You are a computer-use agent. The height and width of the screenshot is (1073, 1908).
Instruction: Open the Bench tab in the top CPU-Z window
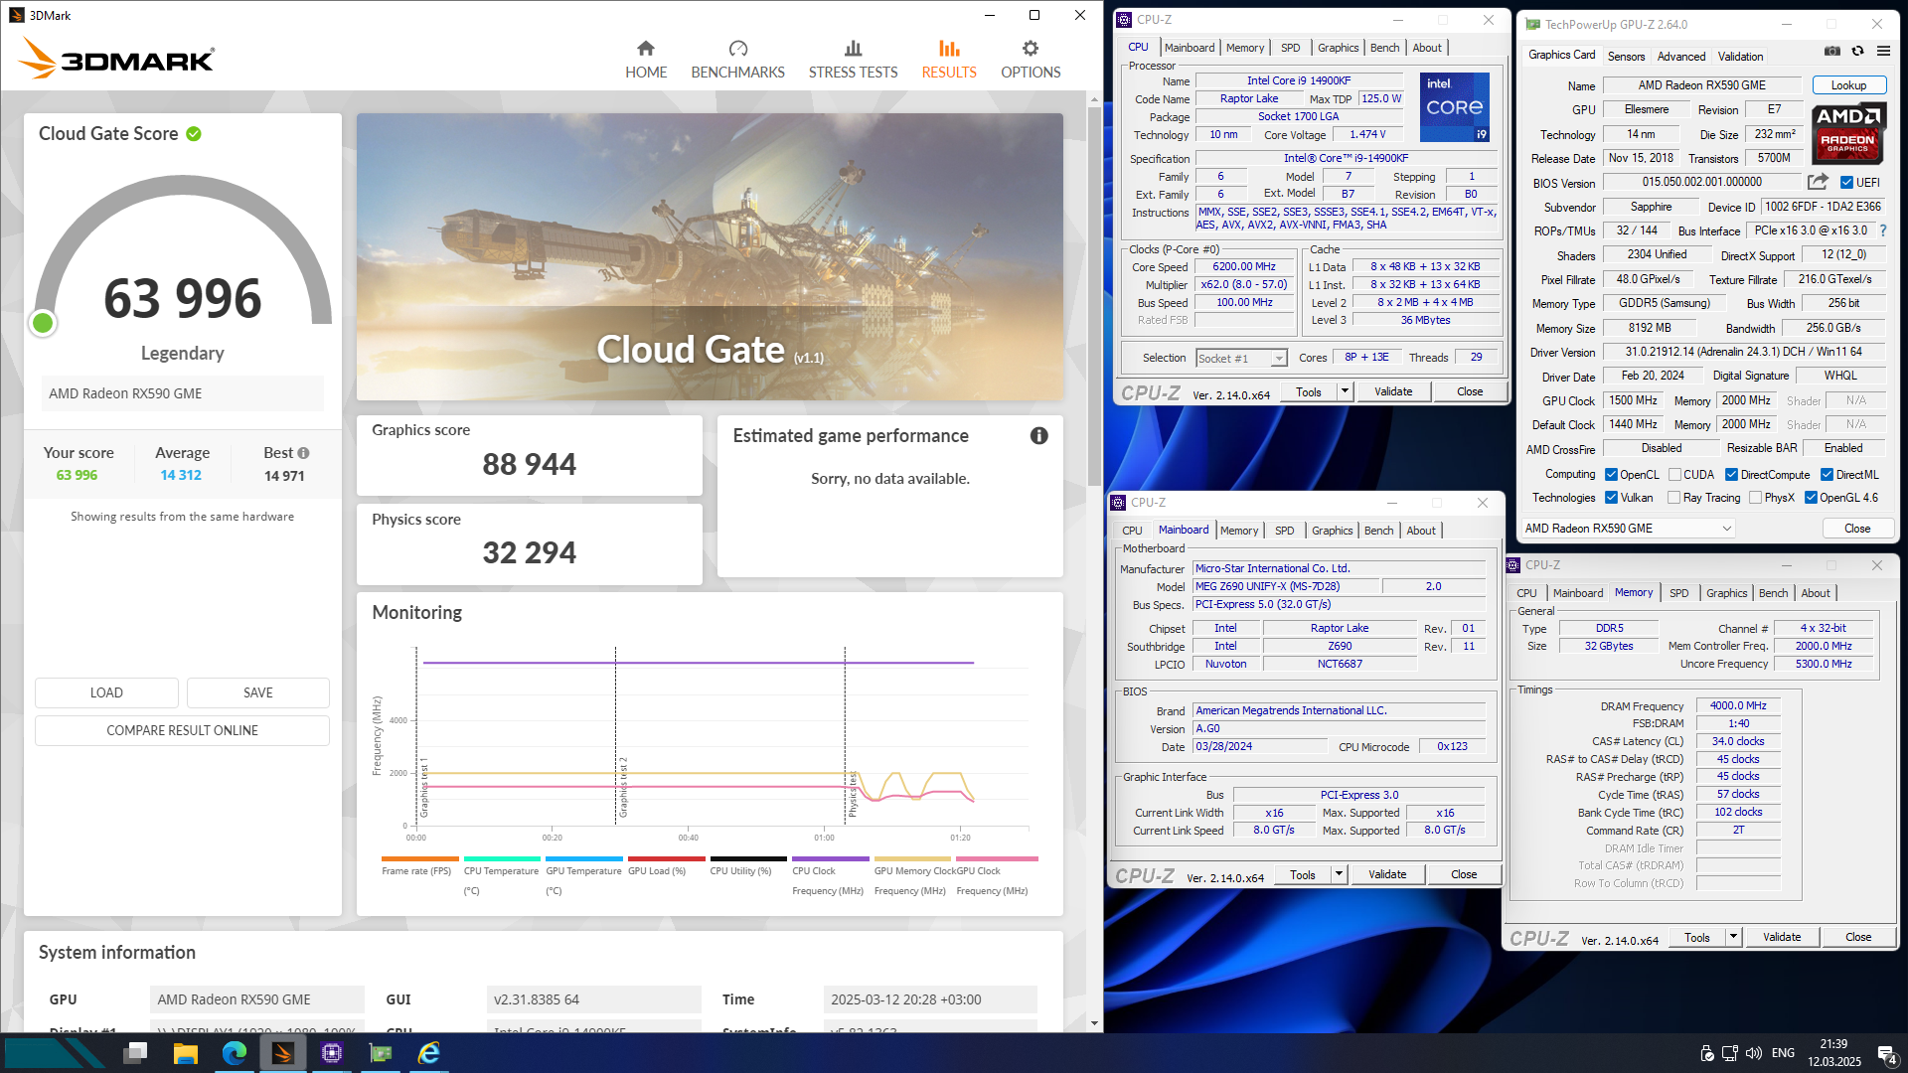[x=1384, y=48]
